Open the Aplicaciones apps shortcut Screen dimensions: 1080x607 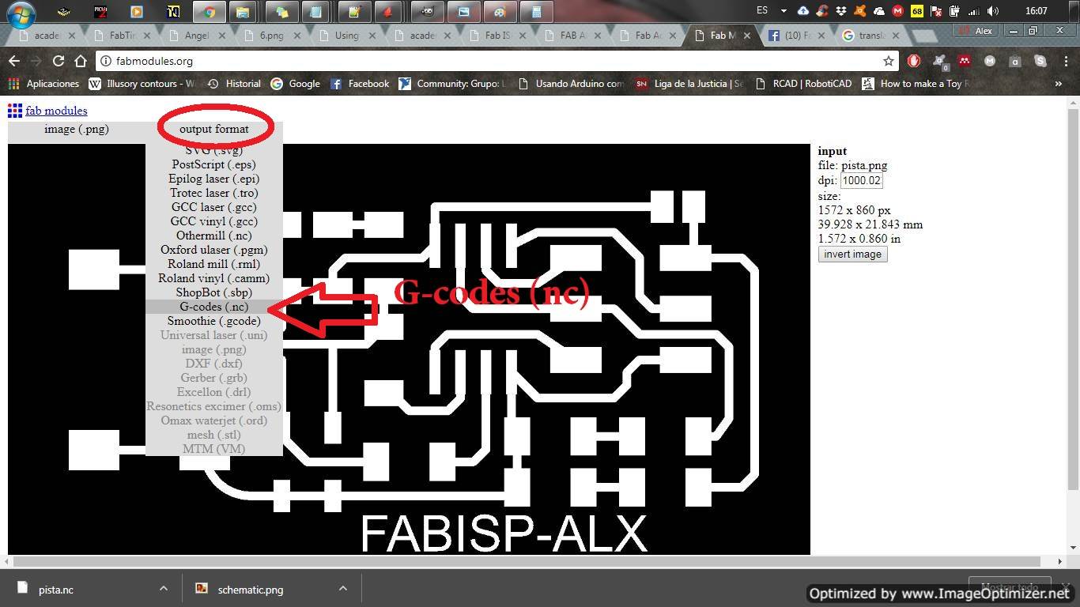[x=43, y=83]
